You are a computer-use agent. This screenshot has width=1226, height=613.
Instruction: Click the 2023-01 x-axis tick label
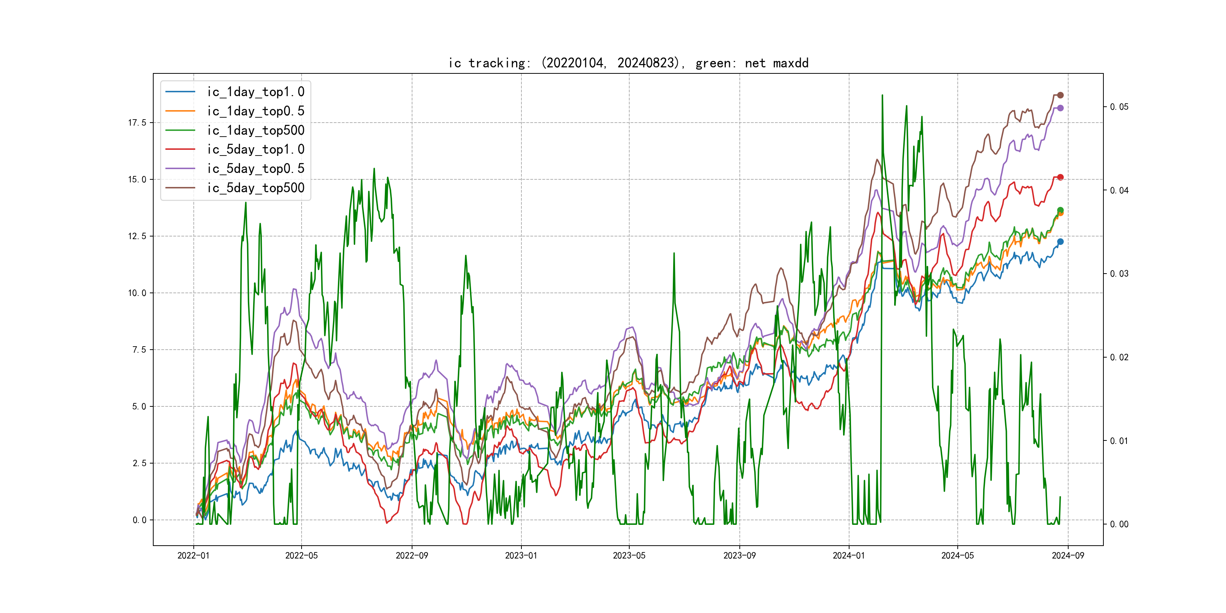click(521, 555)
